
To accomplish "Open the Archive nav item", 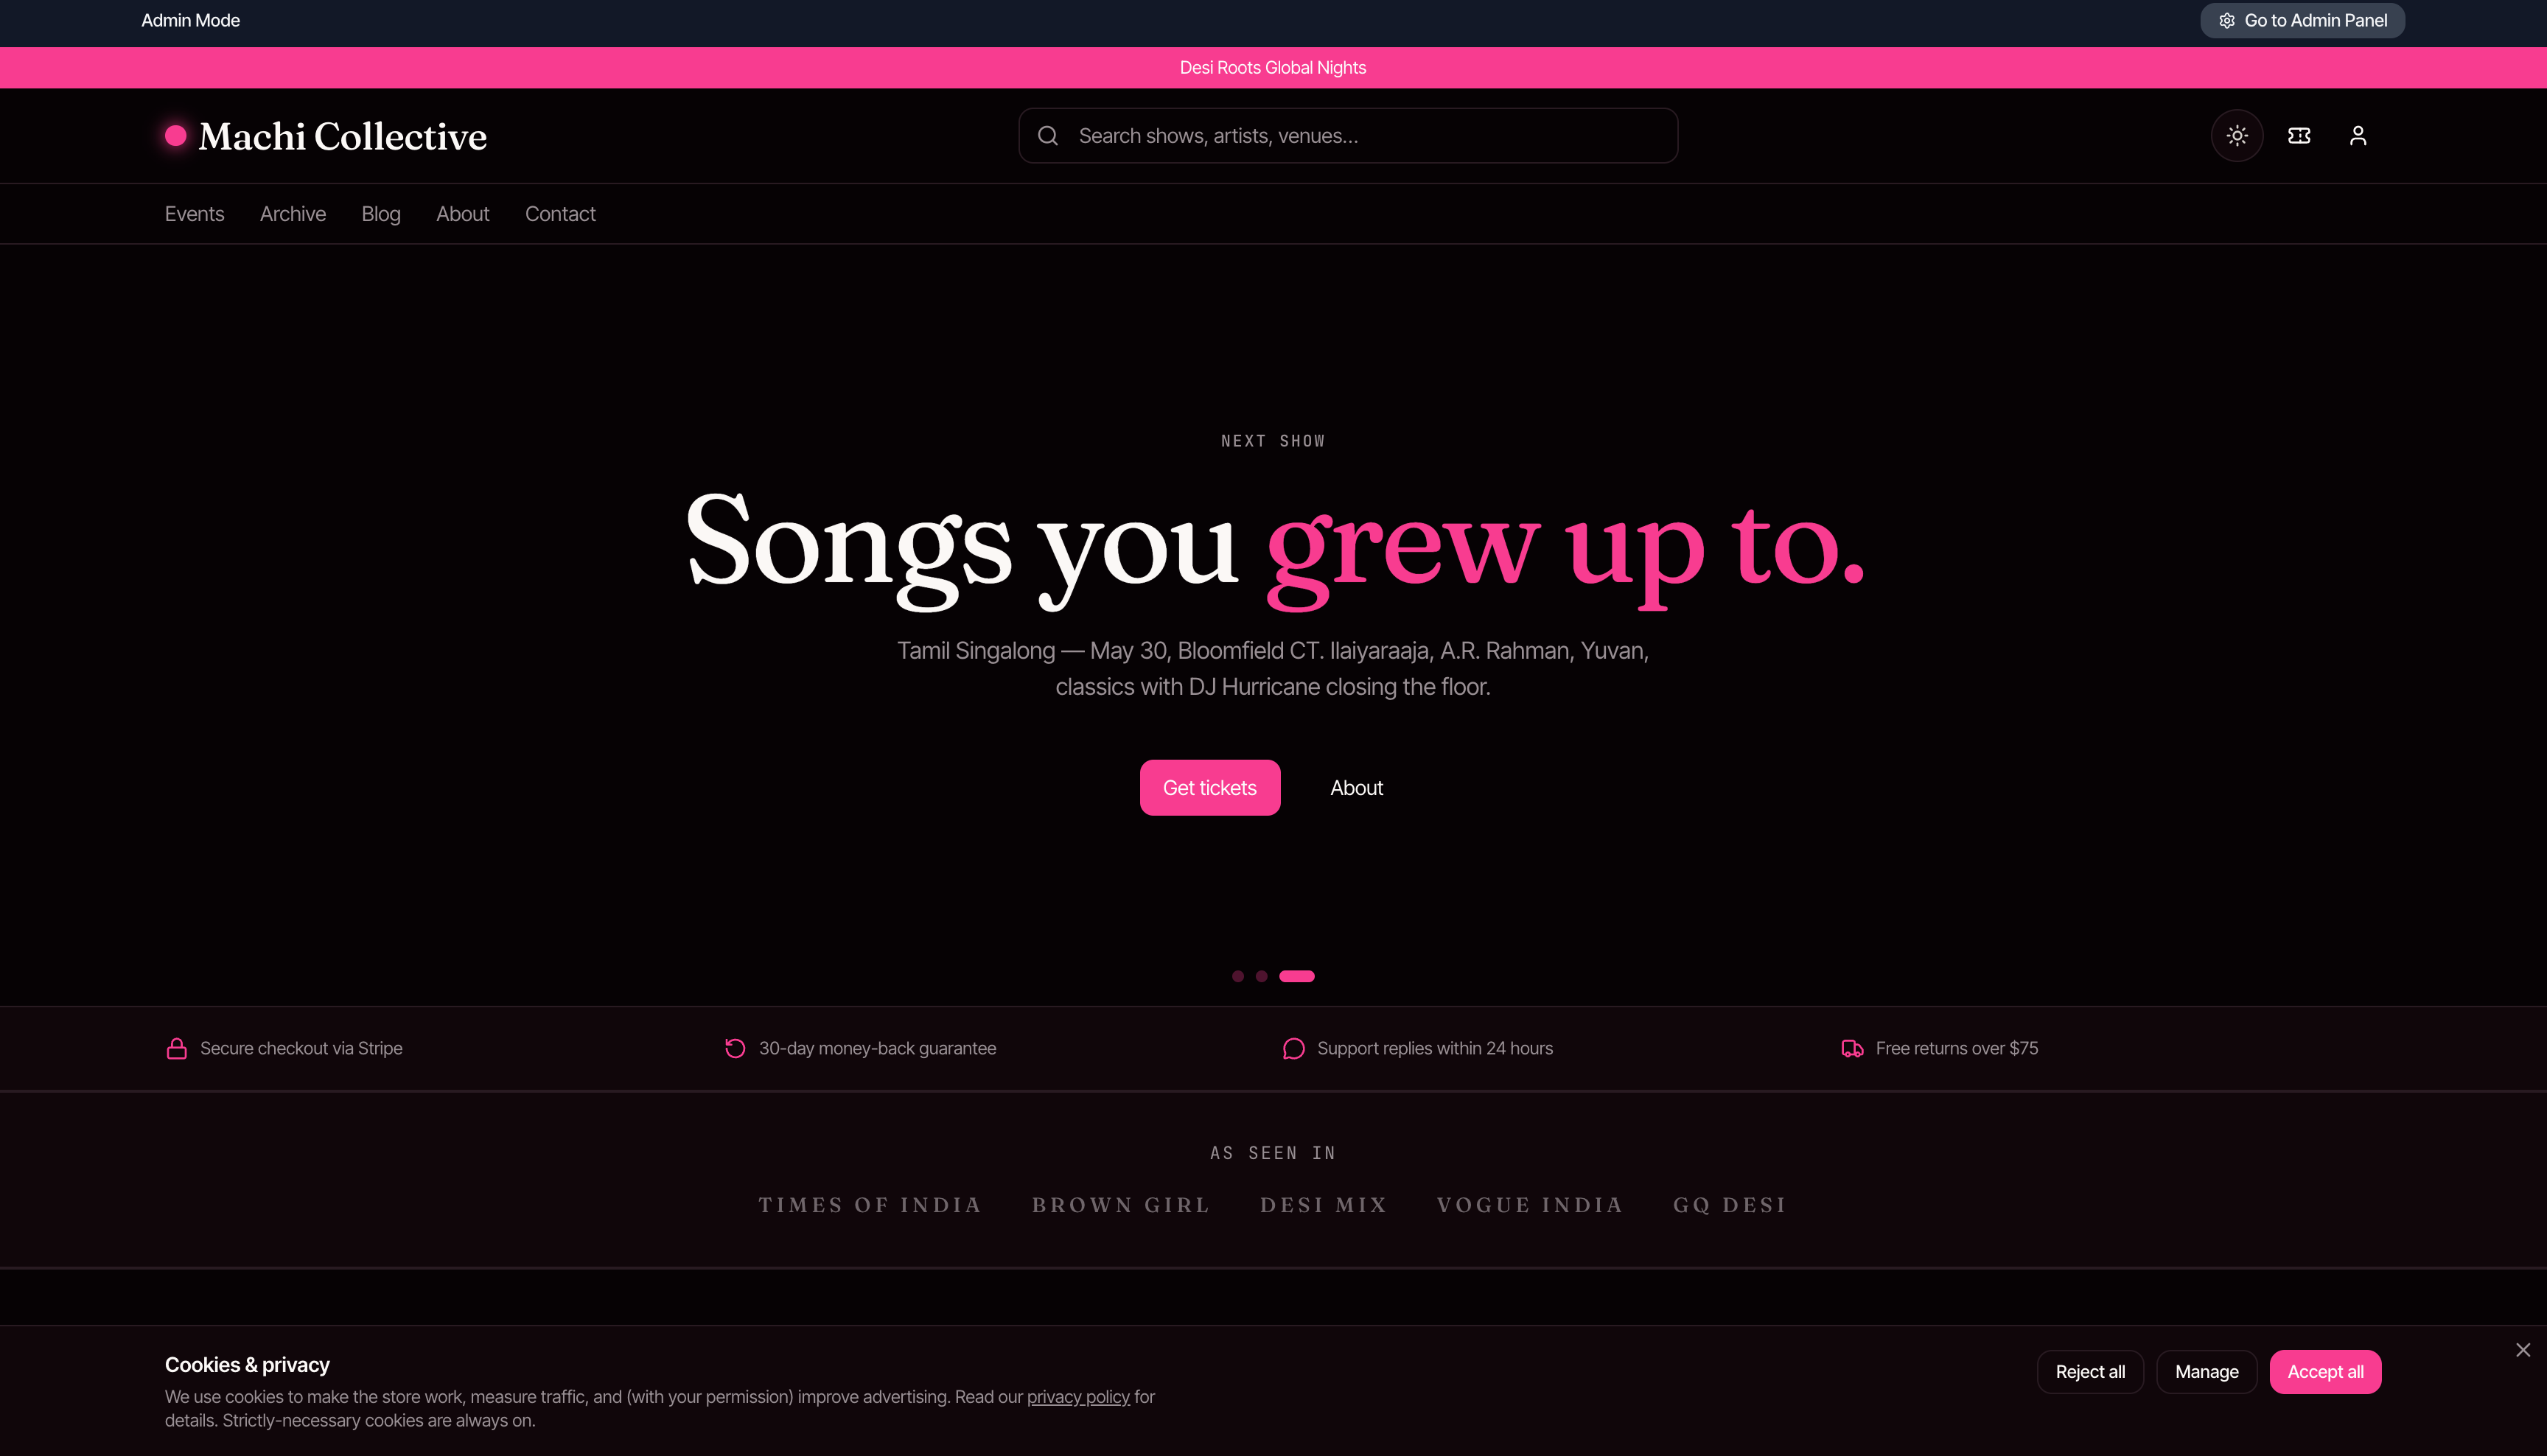I will (292, 214).
